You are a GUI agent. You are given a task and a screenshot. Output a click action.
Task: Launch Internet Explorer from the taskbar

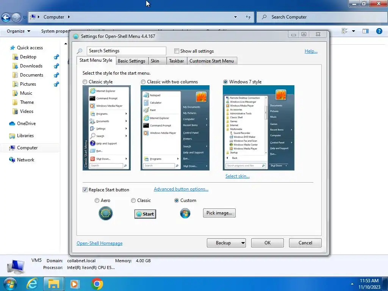tap(32, 284)
